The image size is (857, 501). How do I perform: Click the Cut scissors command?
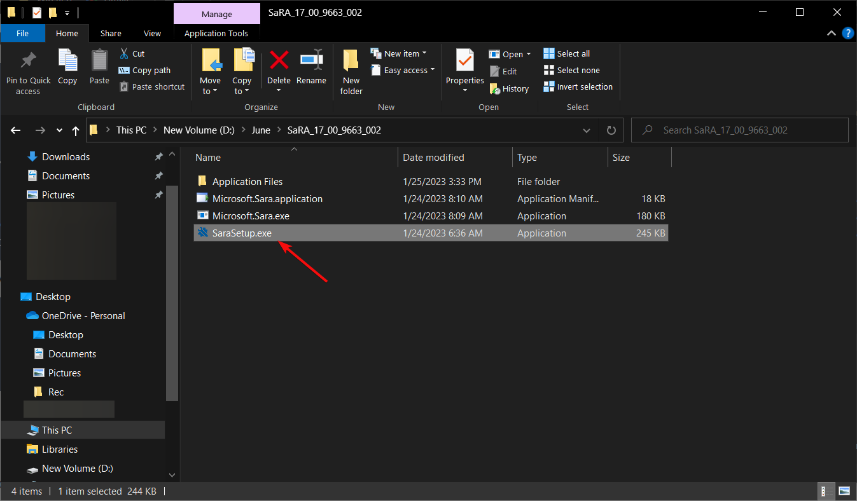point(132,54)
